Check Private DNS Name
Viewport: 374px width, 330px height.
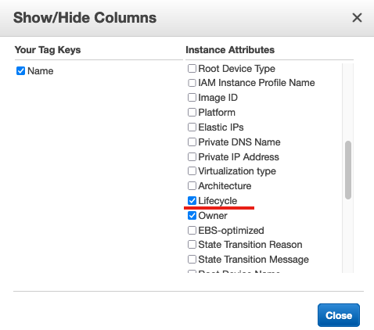192,142
